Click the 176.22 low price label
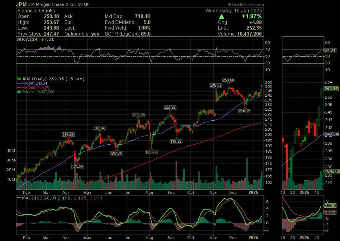340x241 pixels. (78, 167)
